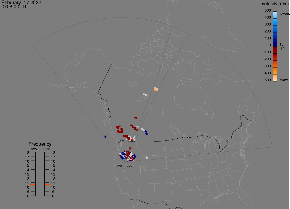Click the -300 value on velocity scale
Image resolution: width=290 pixels, height=209 pixels.
coord(267,66)
